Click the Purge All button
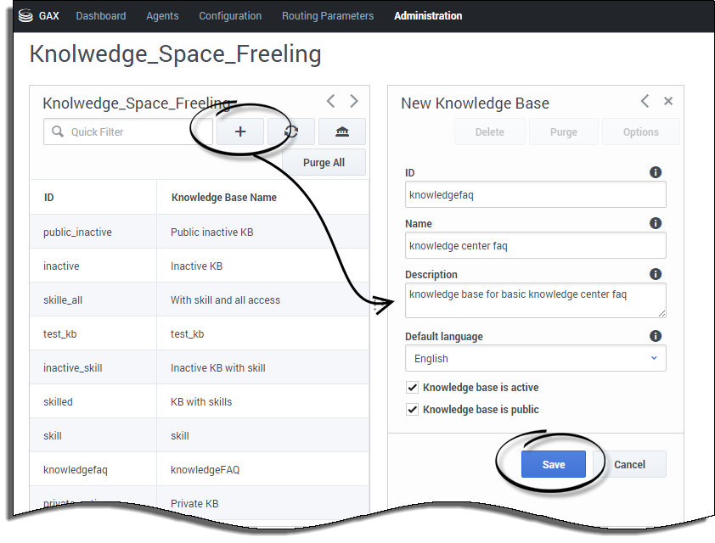The image size is (715, 543). point(324,162)
